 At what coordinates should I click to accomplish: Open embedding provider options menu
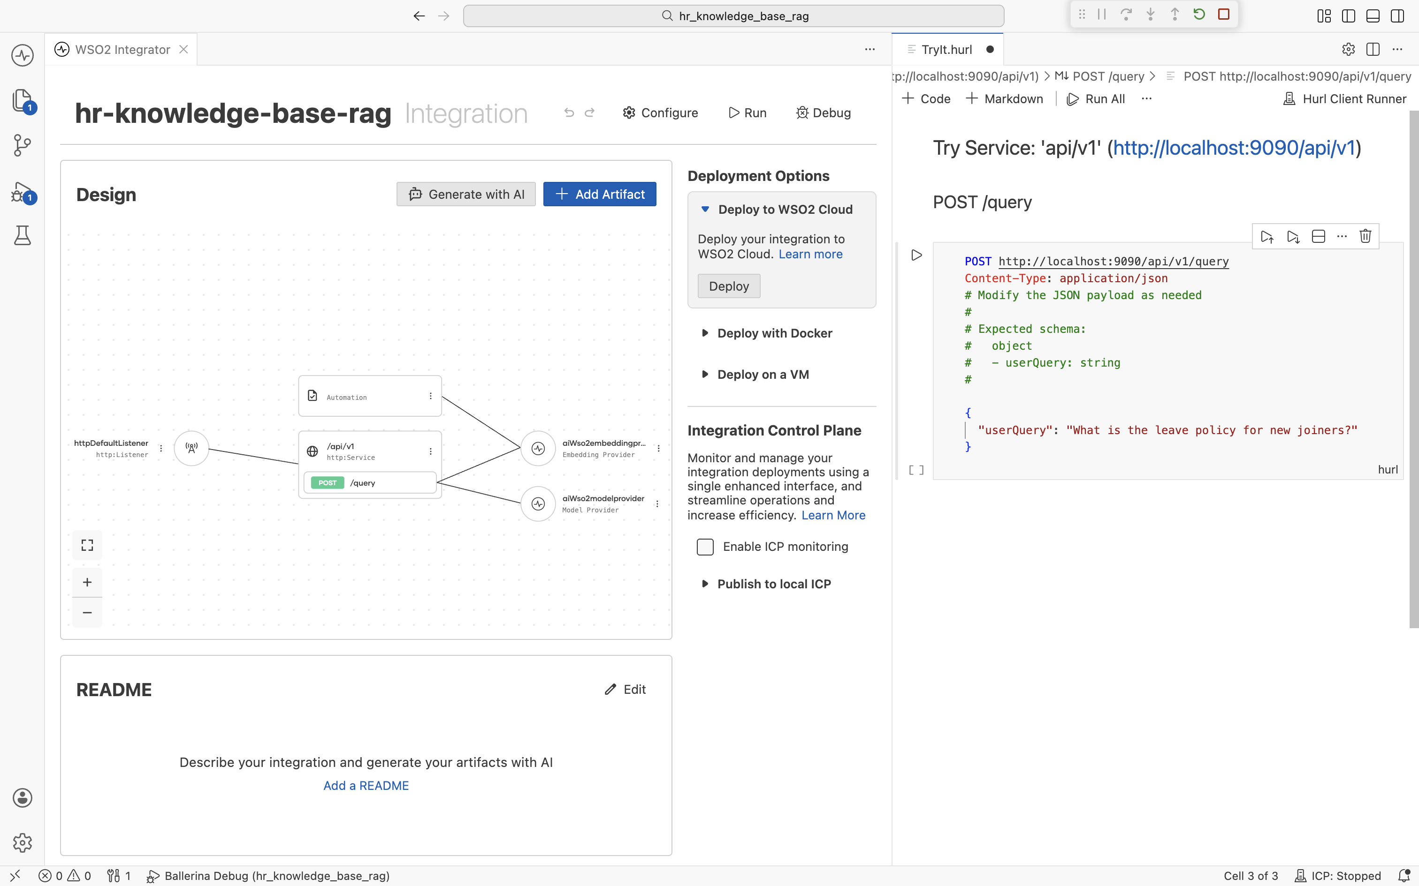pyautogui.click(x=658, y=448)
